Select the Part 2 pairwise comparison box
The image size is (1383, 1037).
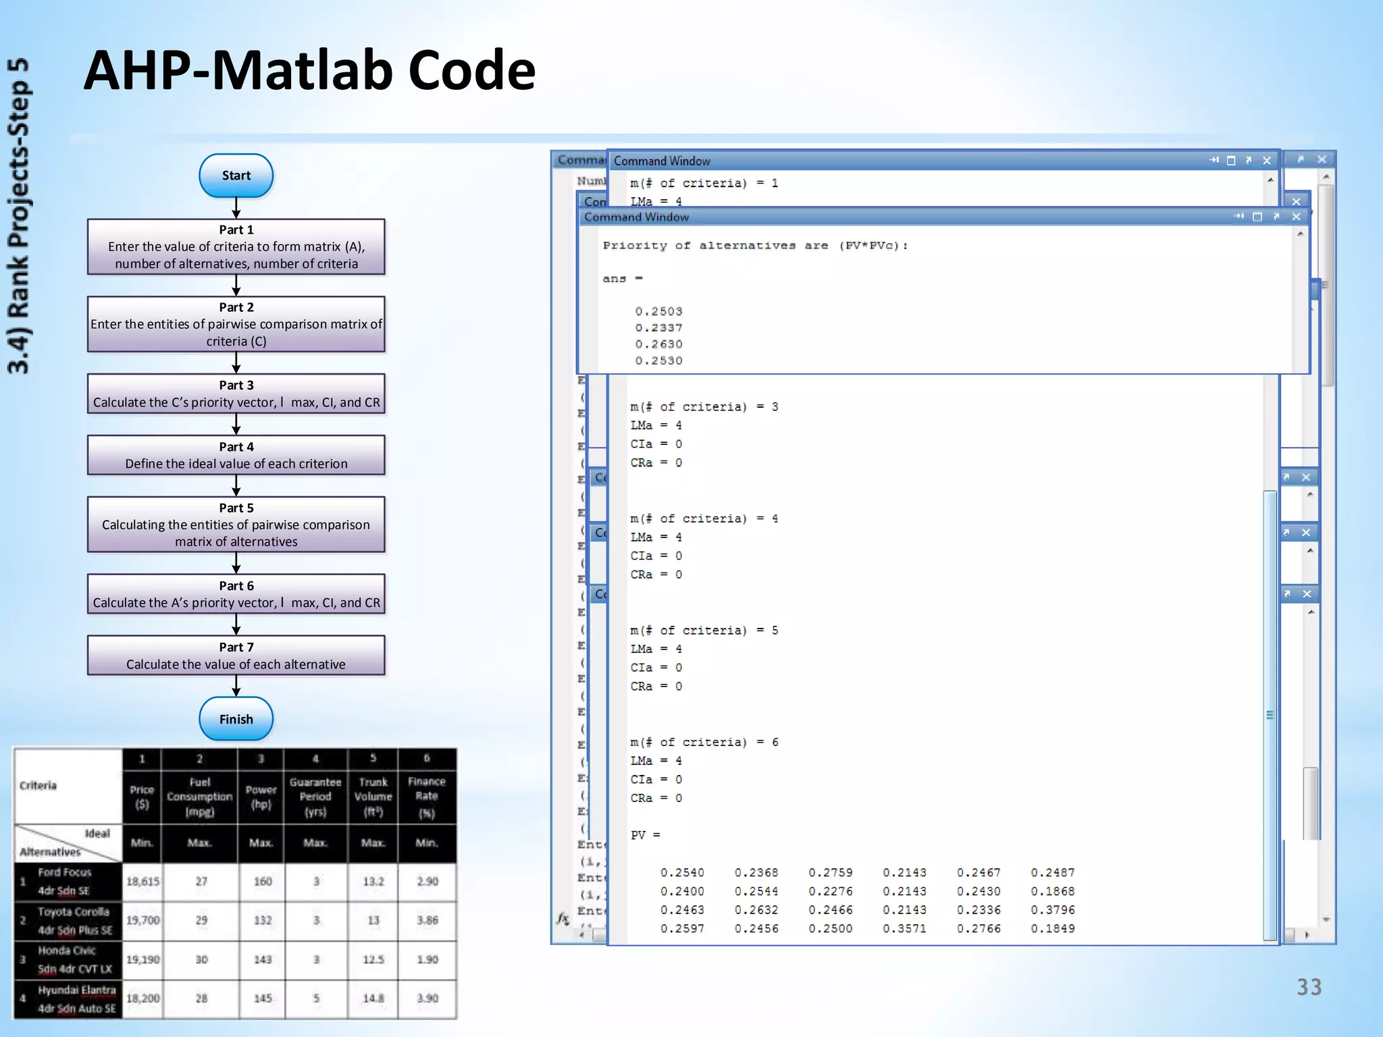pyautogui.click(x=236, y=324)
